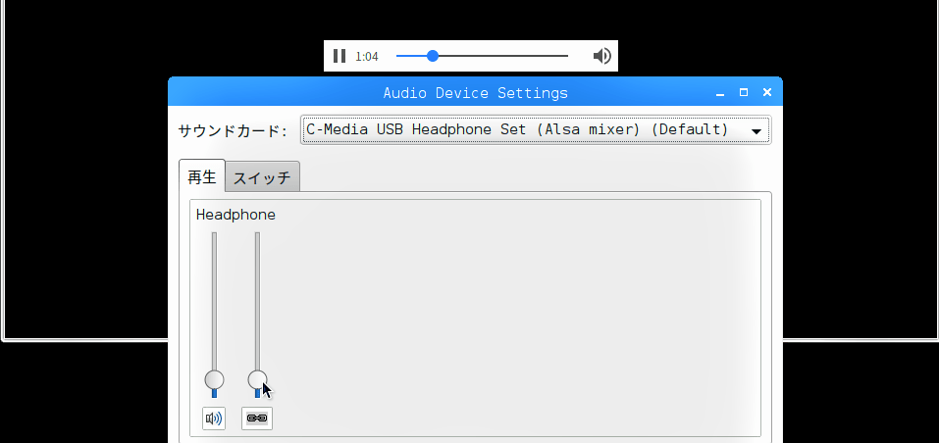Viewport: 939px width, 443px height.
Task: Click the 1:04 elapsed time display
Action: (367, 57)
